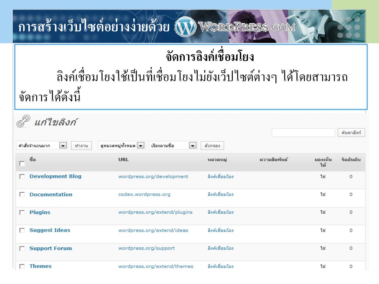Check the Development Blog row checkbox
Screen dimensions: 379x284
22,176
